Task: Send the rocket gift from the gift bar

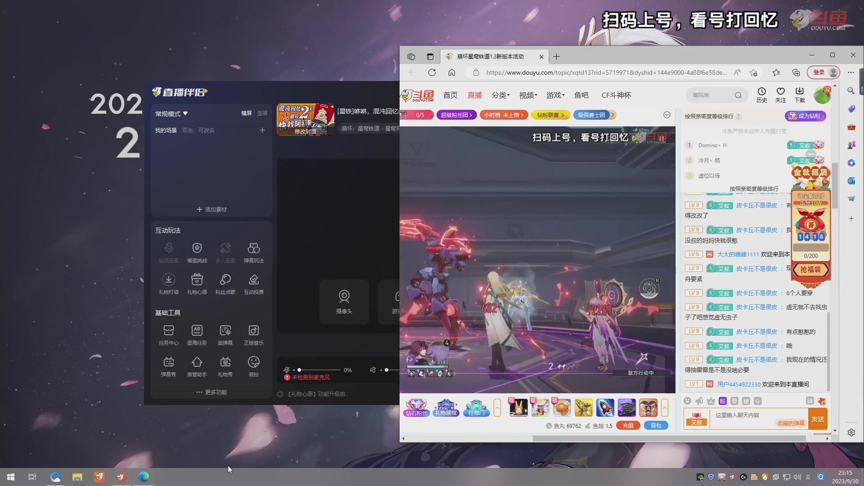Action: 605,408
